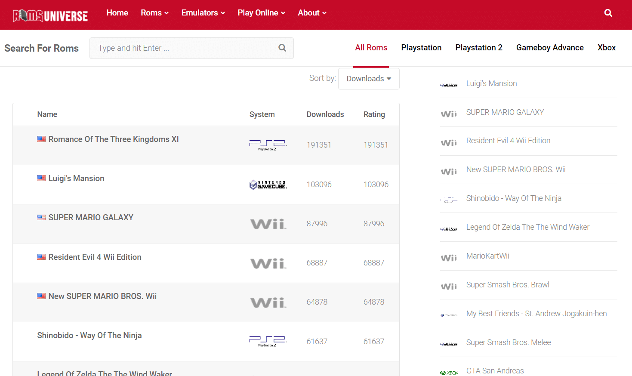Open sidebar link GTA San Andreas

pyautogui.click(x=495, y=371)
